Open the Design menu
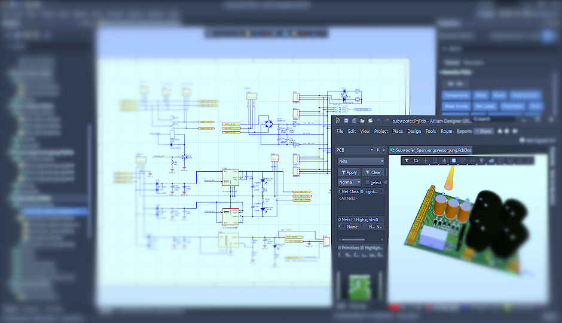Viewport: 562px width, 323px height. (x=414, y=131)
